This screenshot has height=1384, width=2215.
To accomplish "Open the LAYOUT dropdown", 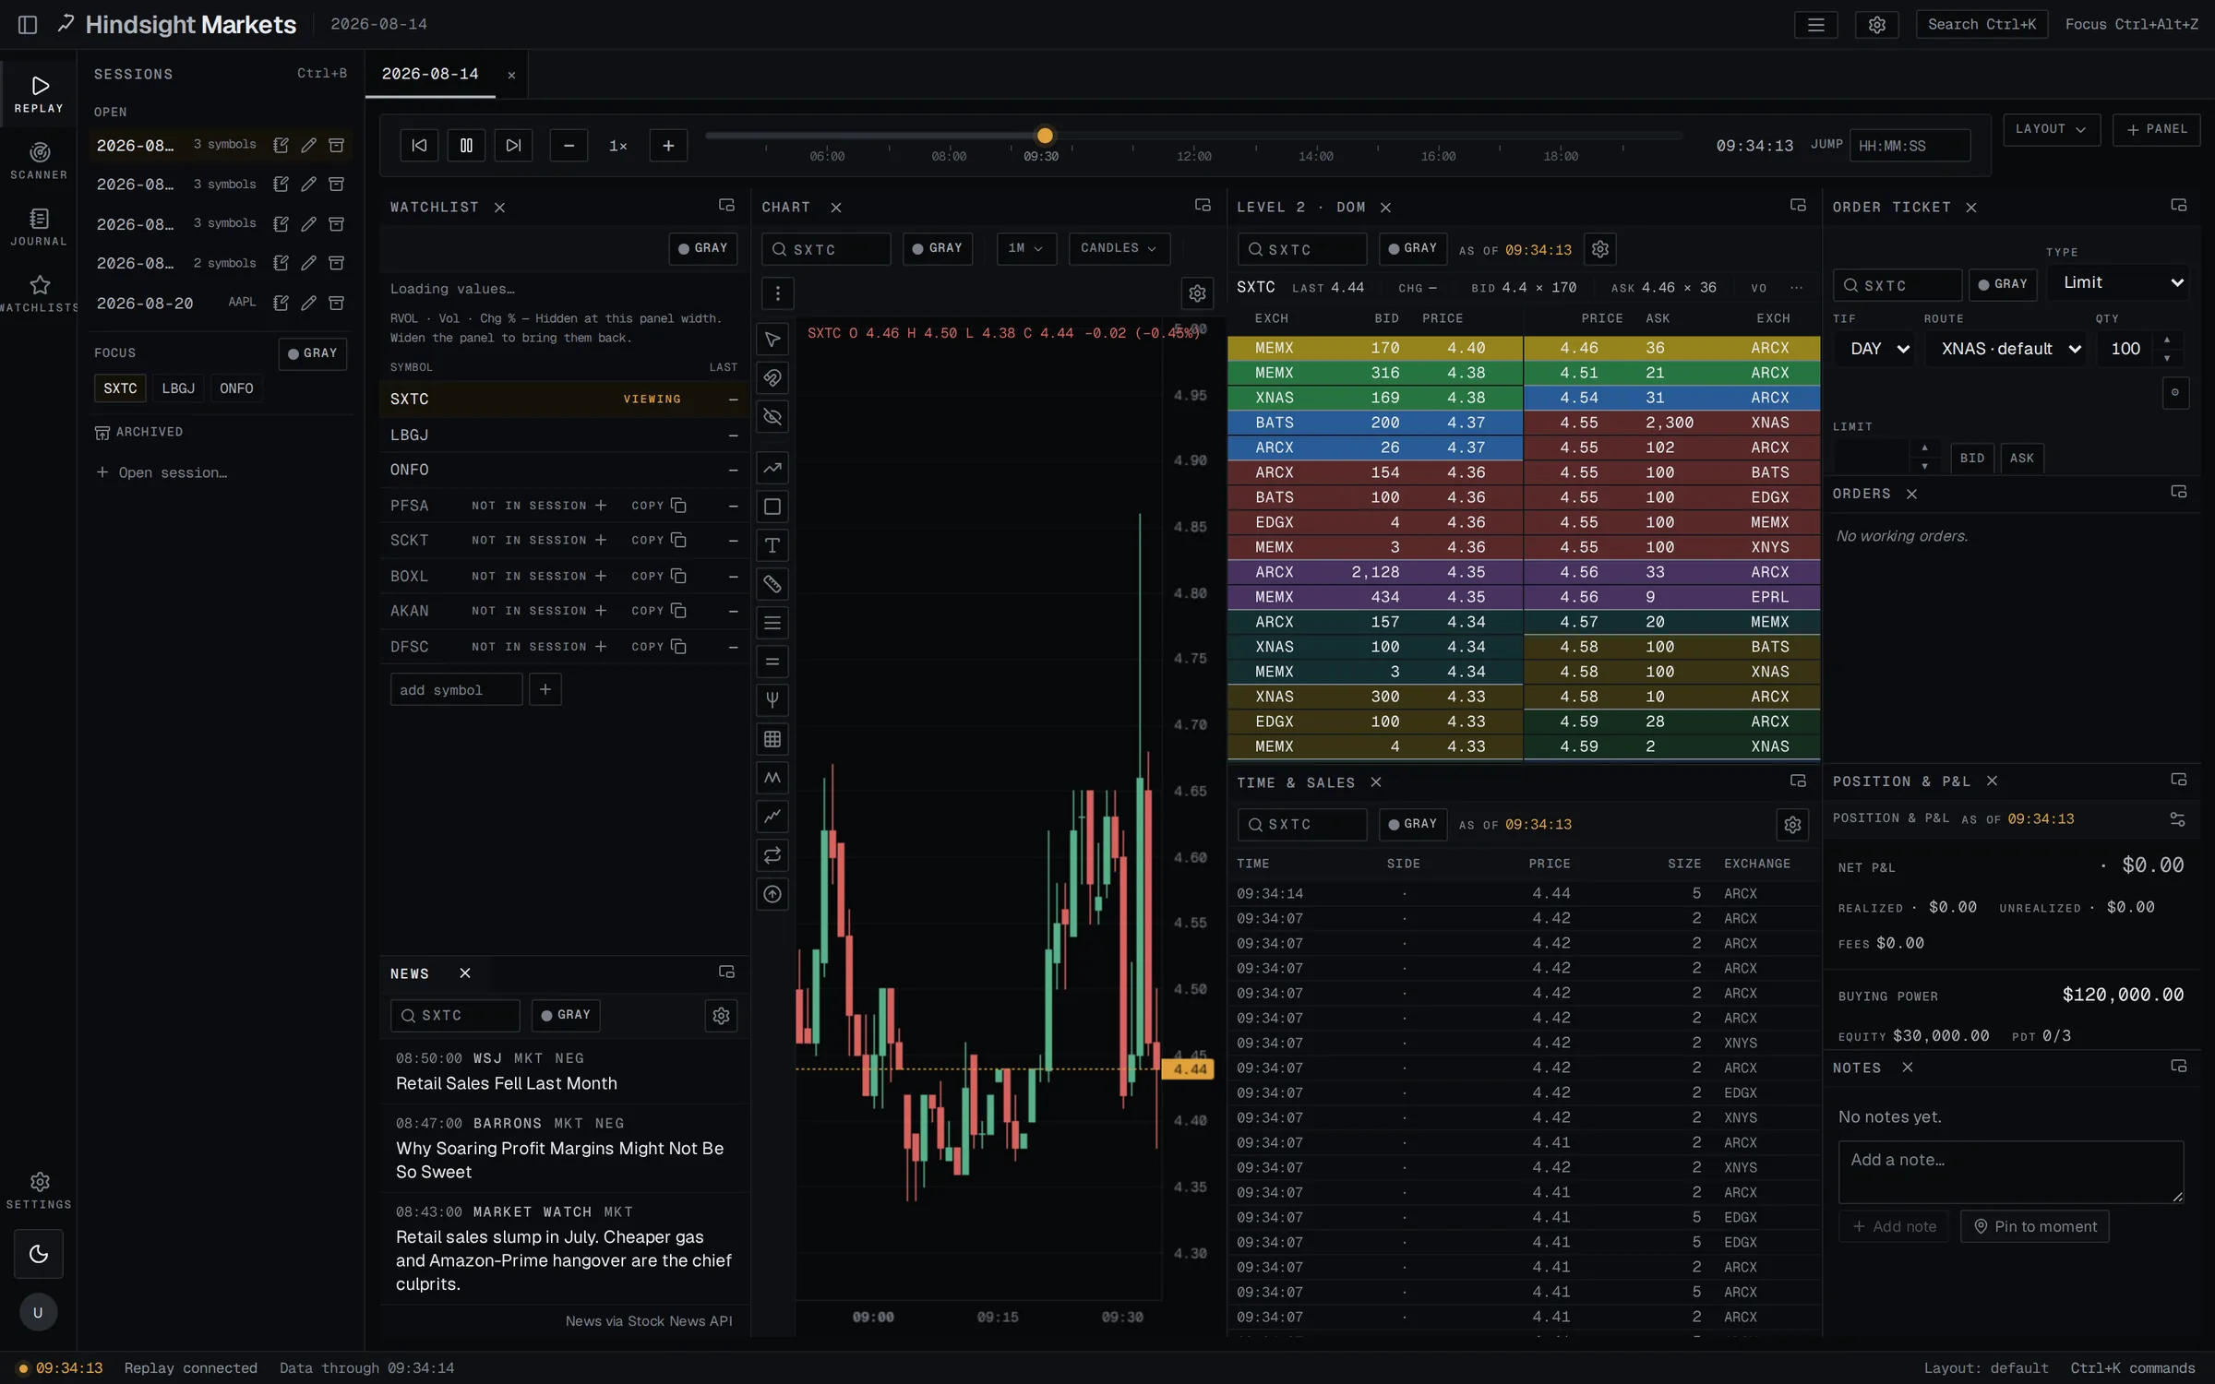I will [x=2051, y=129].
